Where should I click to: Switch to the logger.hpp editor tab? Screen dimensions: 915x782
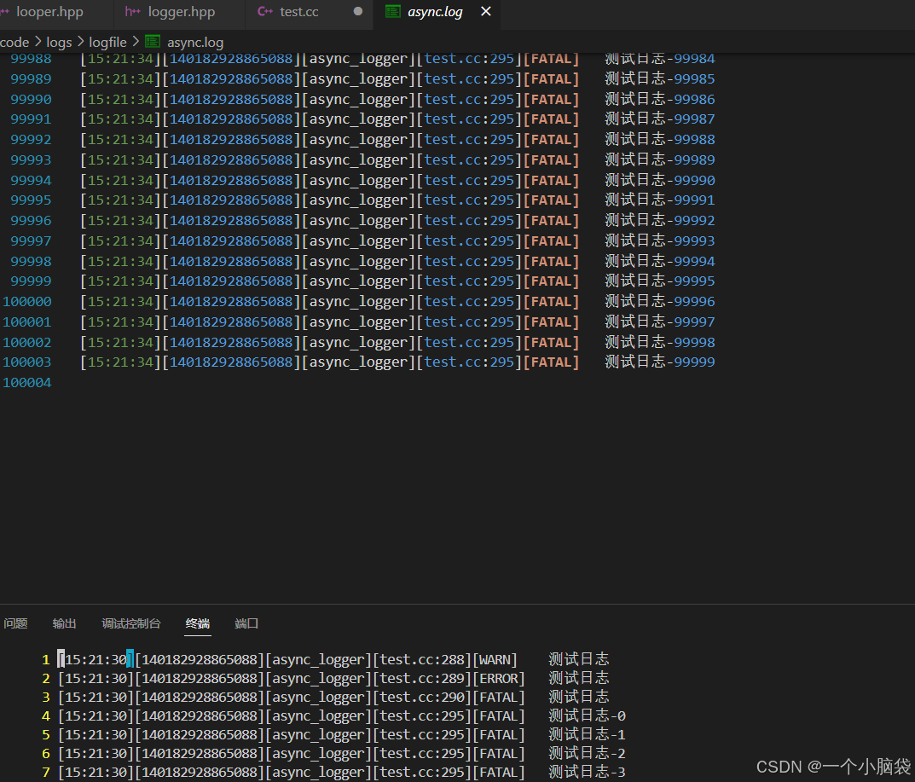pos(181,12)
